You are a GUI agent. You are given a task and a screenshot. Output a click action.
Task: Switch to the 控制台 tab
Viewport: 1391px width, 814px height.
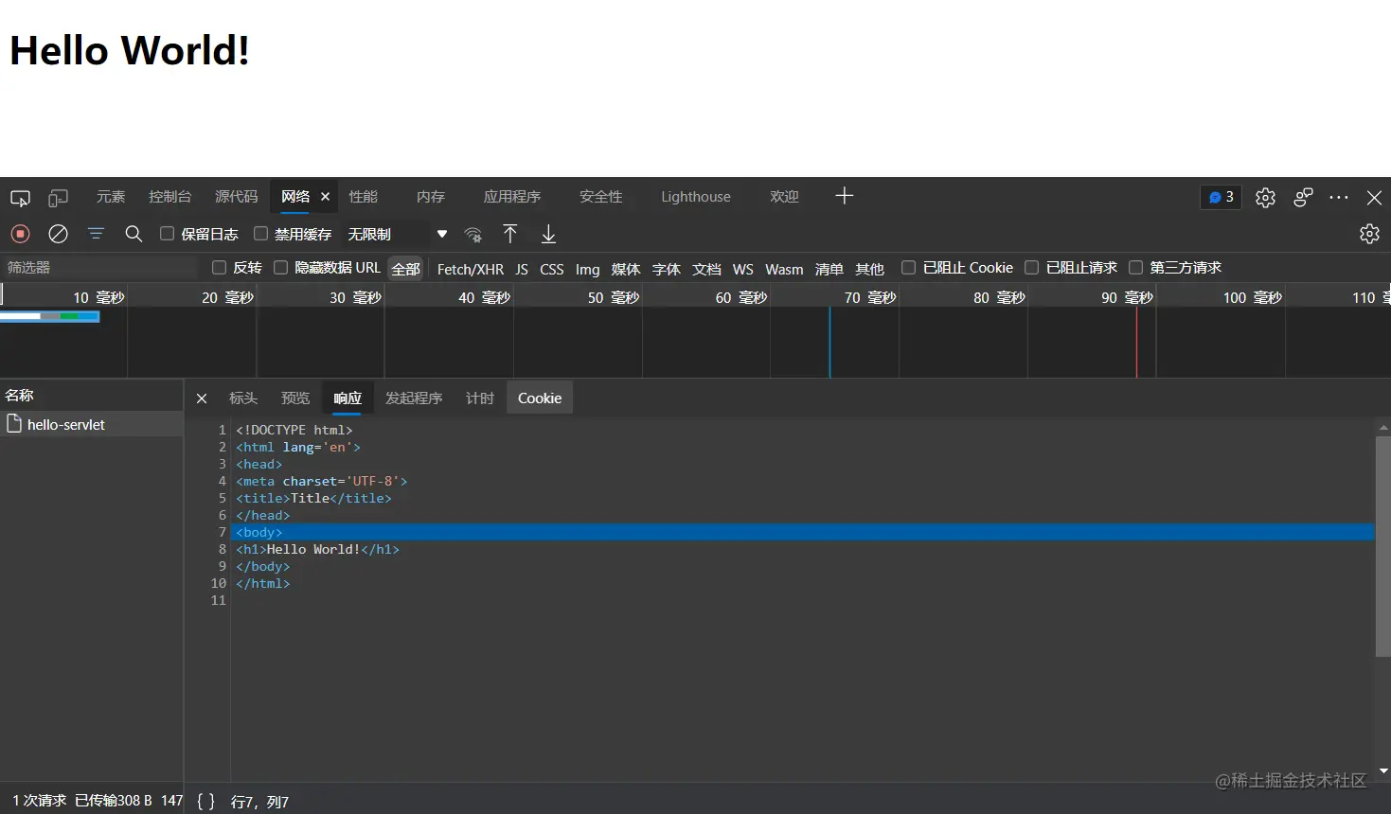click(x=170, y=197)
